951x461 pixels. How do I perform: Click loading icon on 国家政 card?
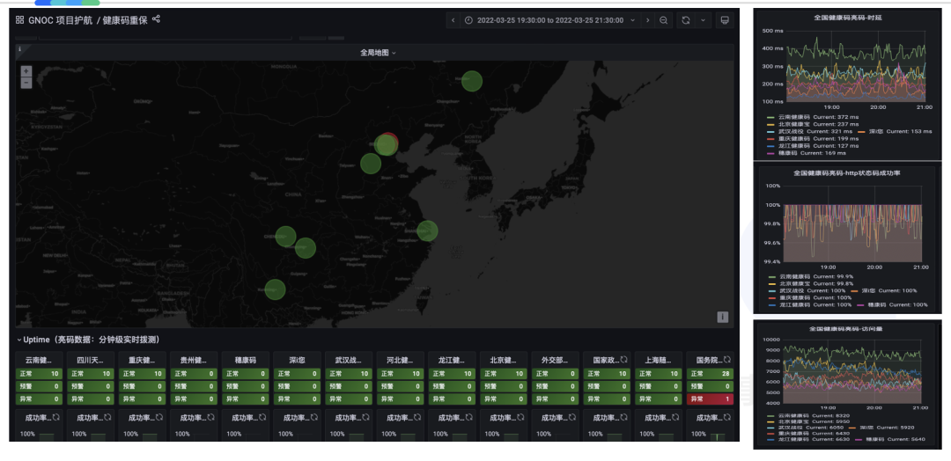pyautogui.click(x=623, y=360)
